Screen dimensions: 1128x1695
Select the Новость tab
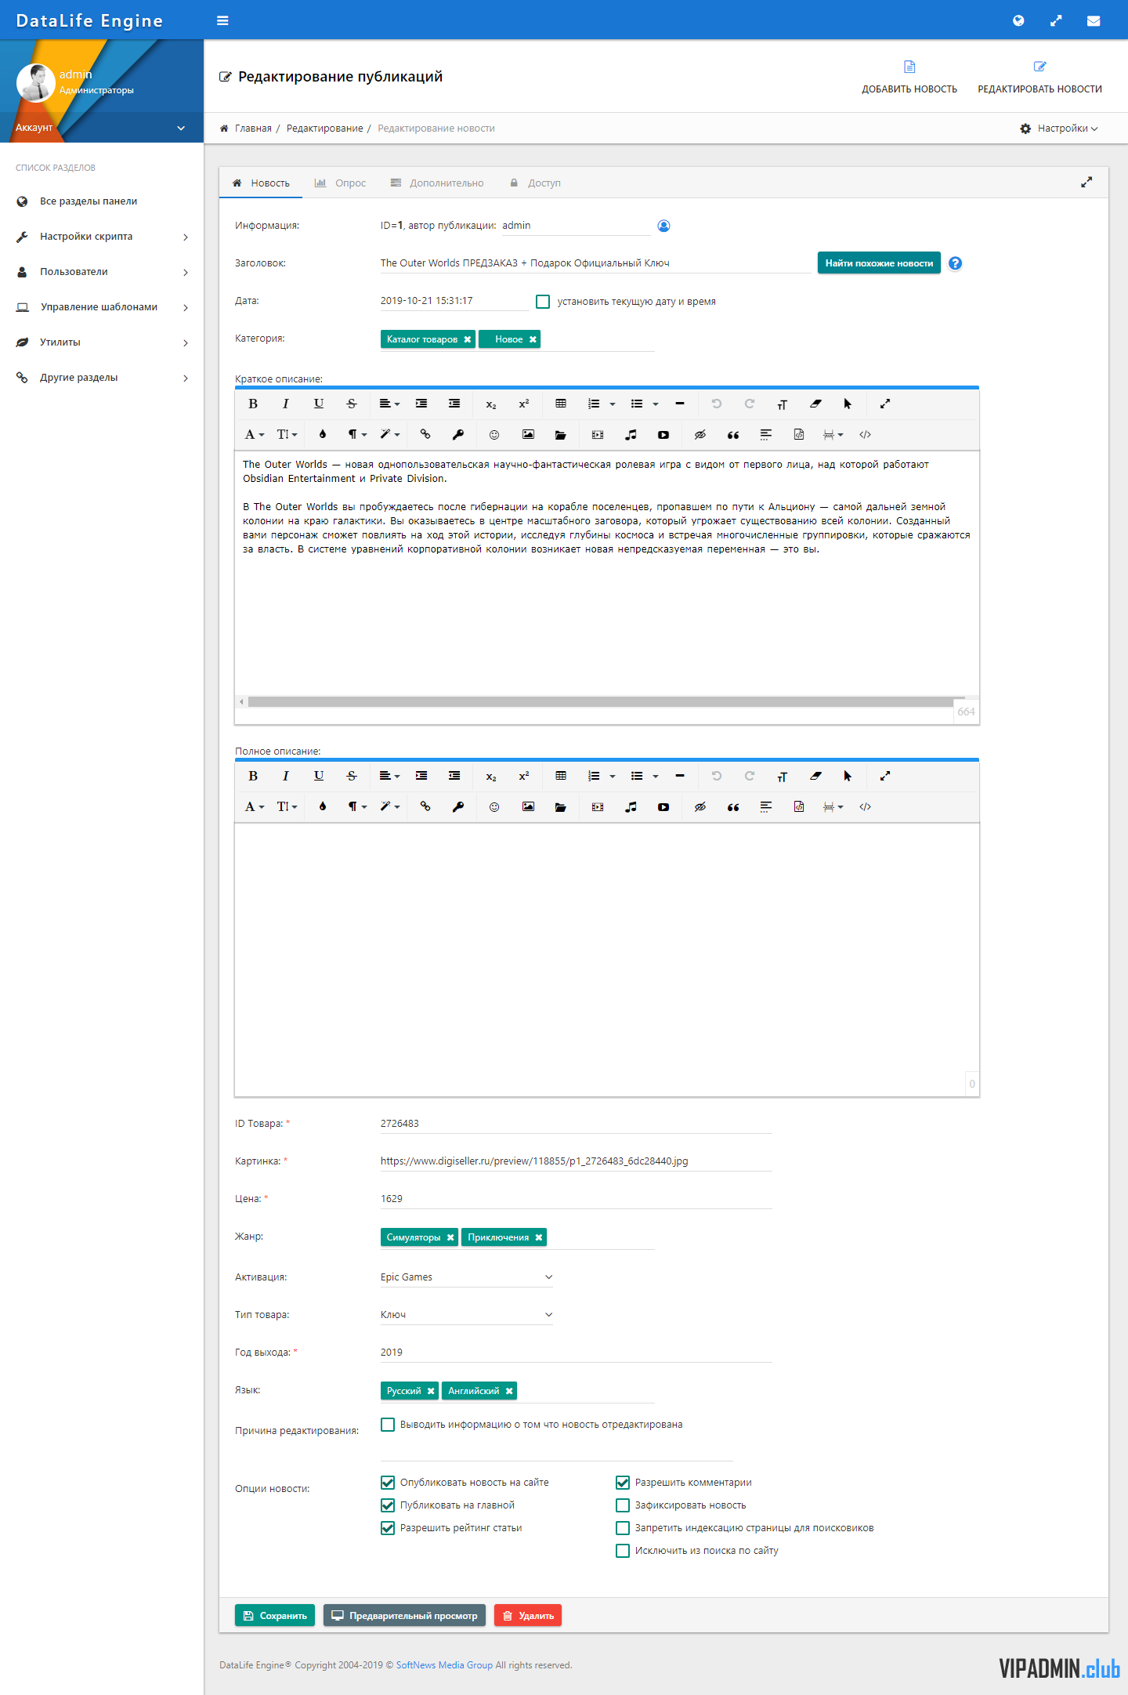coord(261,183)
